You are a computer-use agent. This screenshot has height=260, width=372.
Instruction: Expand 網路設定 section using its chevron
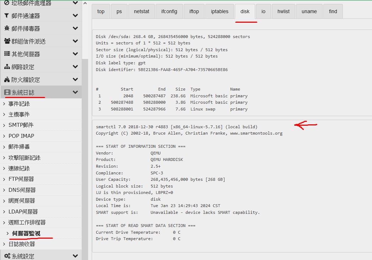pos(75,67)
